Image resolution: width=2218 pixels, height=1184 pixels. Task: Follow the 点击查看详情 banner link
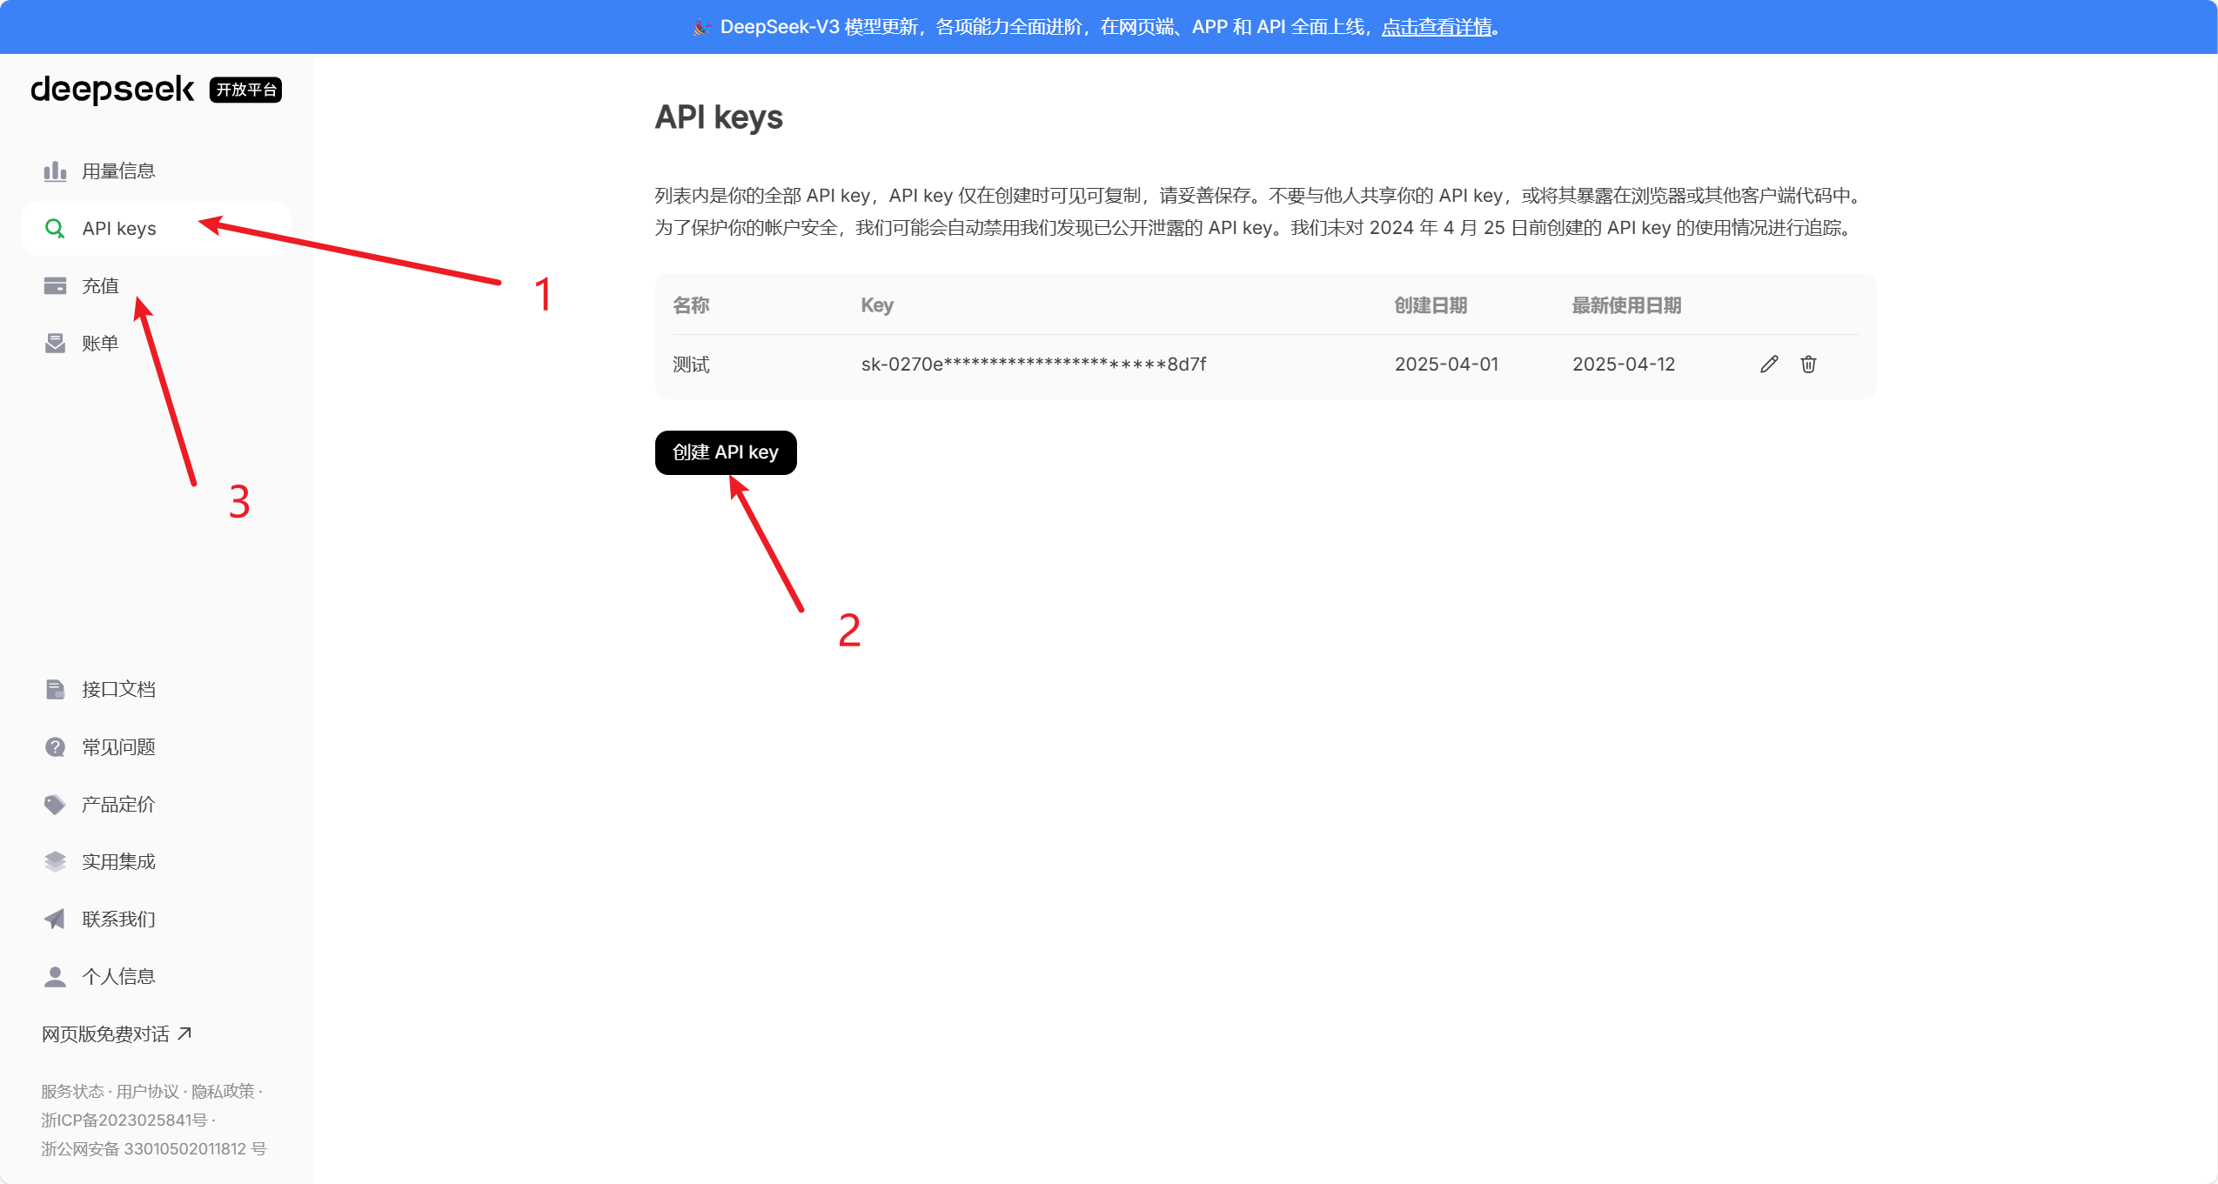tap(1437, 27)
